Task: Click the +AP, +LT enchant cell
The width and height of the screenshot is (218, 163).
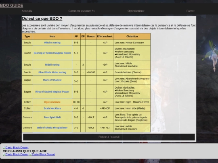Action: point(105,128)
